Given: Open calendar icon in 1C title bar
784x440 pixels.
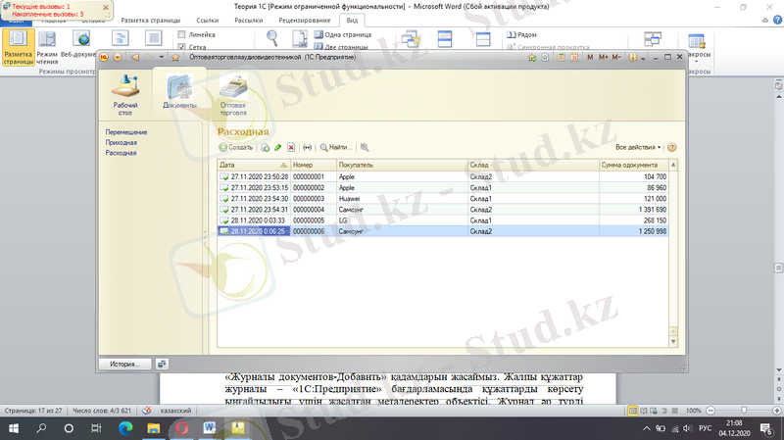Looking at the screenshot, I should coord(574,58).
